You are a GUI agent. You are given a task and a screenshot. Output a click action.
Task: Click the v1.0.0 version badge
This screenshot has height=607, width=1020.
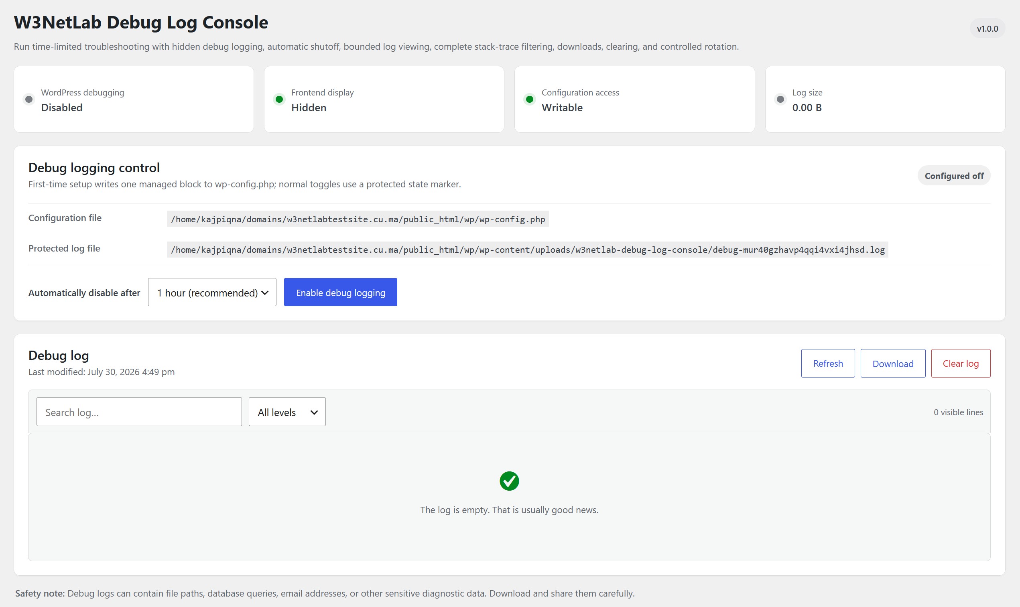(987, 28)
